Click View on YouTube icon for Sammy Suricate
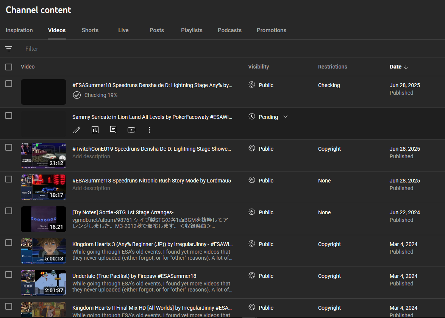Screen dimensions: 445x318 [x=131, y=130]
